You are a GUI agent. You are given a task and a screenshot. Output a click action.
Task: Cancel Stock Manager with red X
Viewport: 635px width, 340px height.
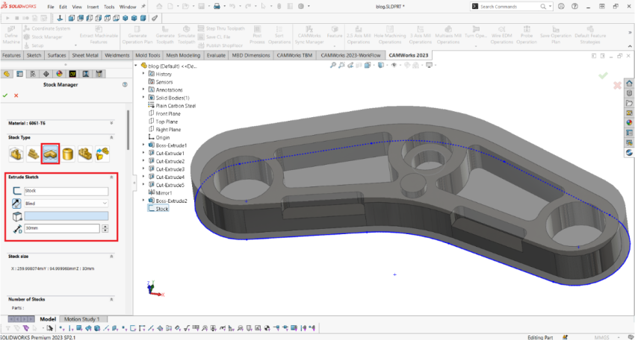pos(16,95)
